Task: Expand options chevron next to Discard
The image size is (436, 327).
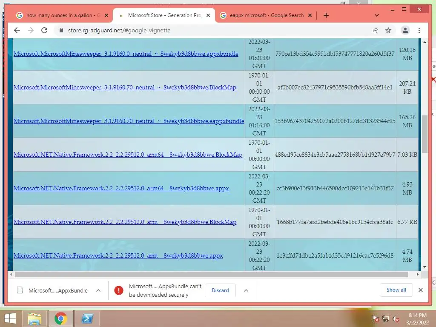Action: (246, 290)
